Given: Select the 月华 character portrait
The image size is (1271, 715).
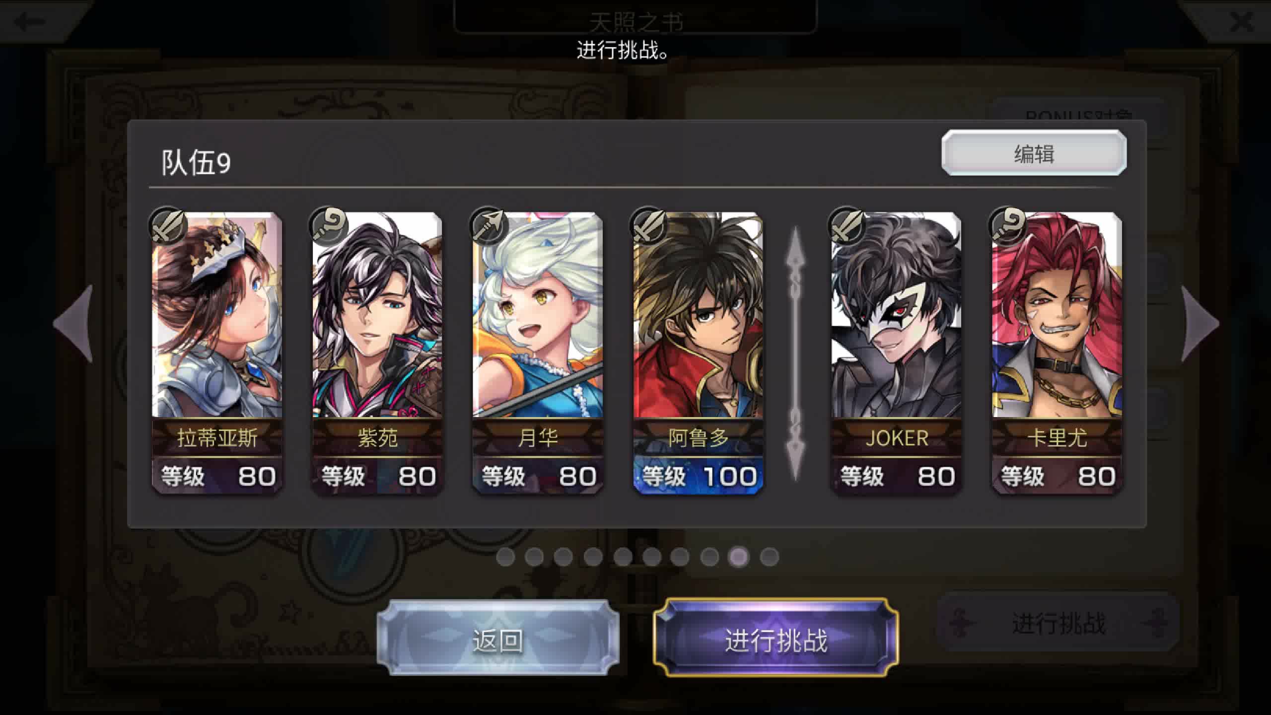Looking at the screenshot, I should (538, 315).
